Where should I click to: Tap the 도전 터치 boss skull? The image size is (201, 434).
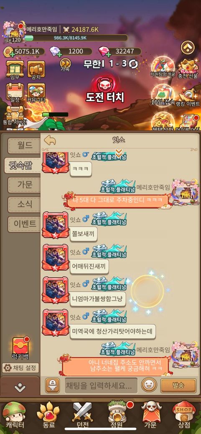[x=105, y=83]
